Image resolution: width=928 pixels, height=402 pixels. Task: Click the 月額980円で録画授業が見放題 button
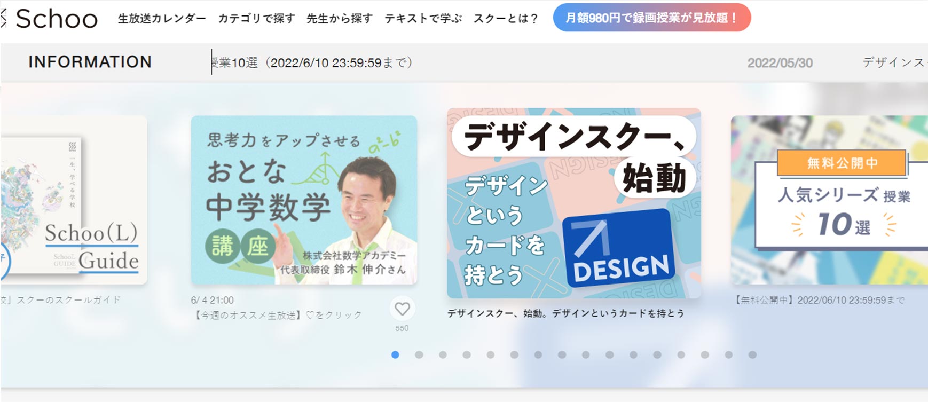652,18
